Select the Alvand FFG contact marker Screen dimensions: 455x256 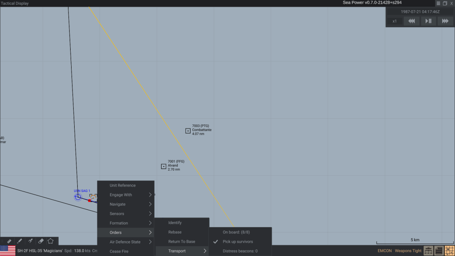pyautogui.click(x=164, y=166)
